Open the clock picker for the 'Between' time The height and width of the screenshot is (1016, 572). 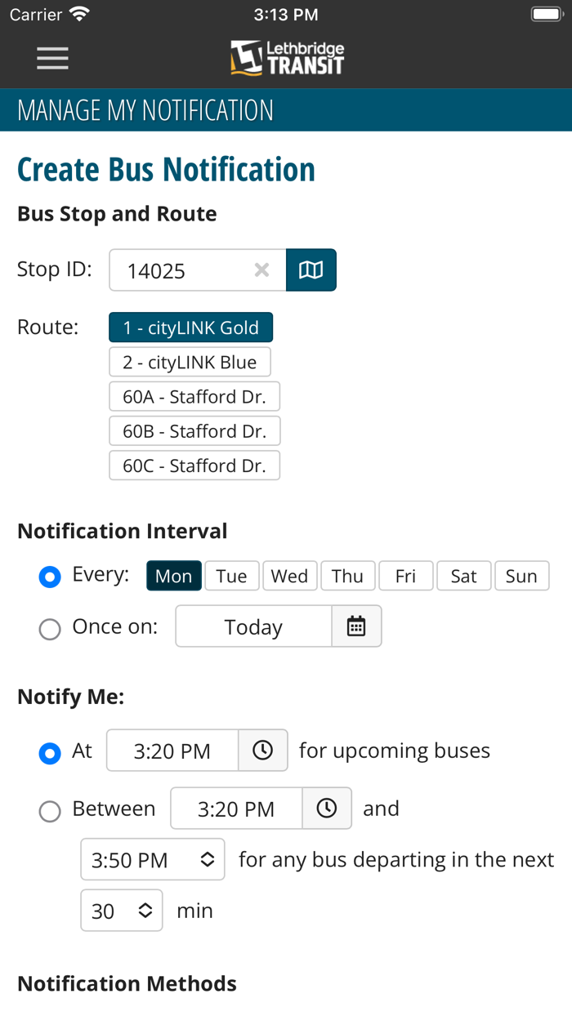pos(327,809)
